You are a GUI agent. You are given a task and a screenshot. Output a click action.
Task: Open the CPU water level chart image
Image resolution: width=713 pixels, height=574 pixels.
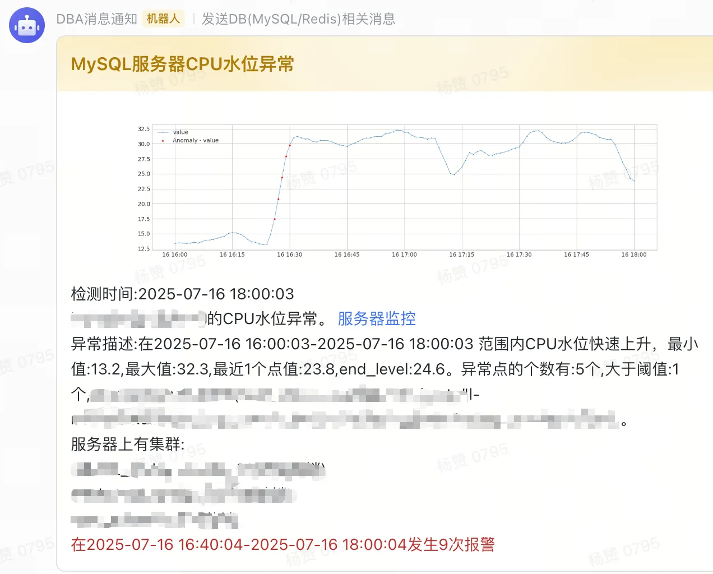397,191
